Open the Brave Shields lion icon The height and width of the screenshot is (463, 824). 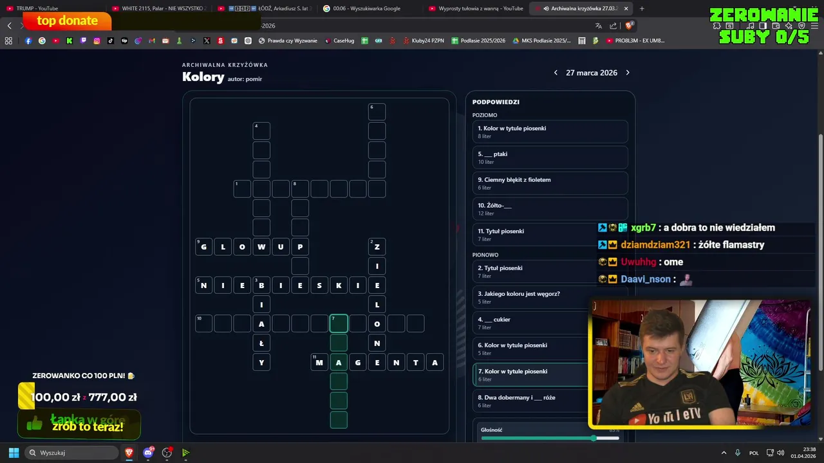click(x=630, y=26)
